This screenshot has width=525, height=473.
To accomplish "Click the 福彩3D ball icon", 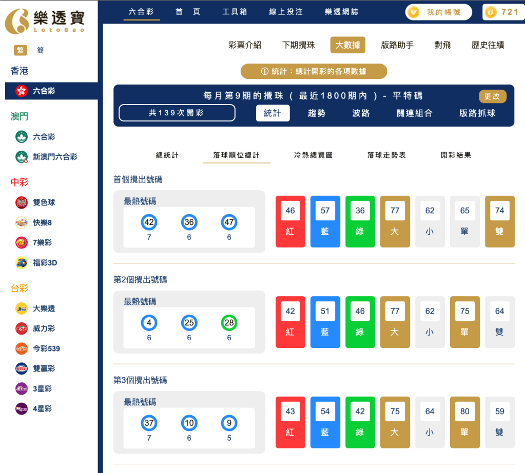I will point(21,263).
